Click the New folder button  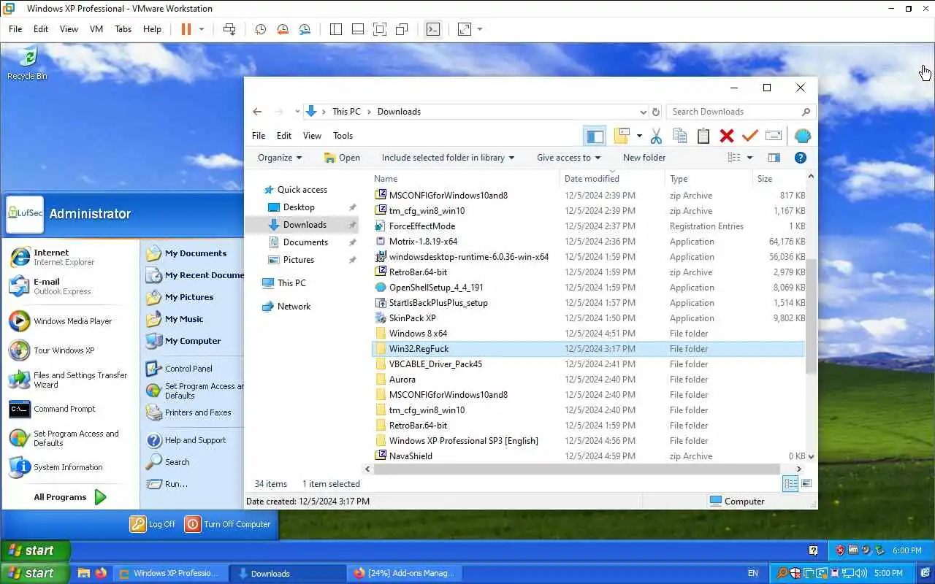644,158
